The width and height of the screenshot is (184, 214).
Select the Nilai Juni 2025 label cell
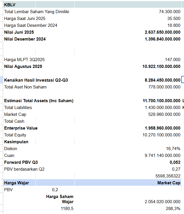tap(19, 32)
